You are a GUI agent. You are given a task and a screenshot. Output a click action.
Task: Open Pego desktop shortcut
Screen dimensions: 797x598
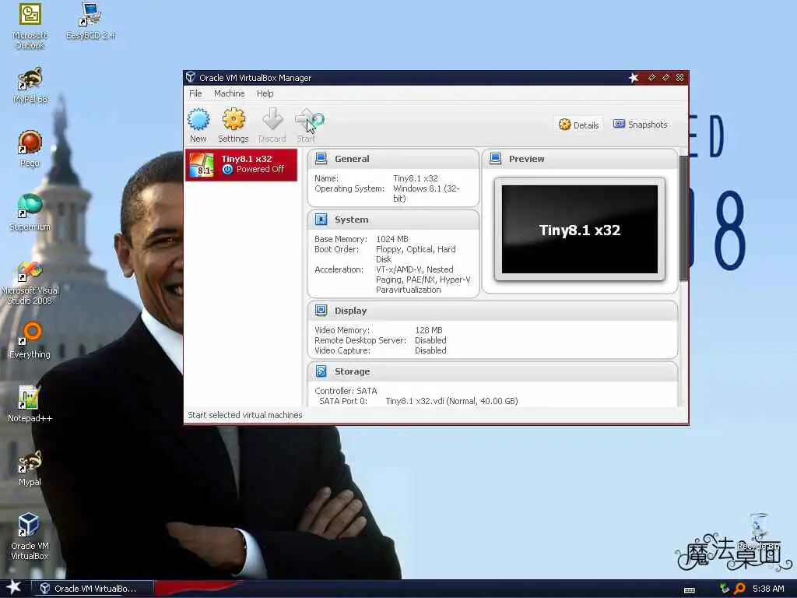point(30,149)
